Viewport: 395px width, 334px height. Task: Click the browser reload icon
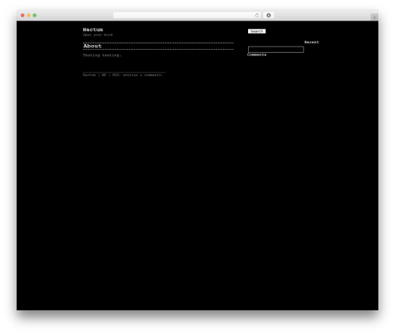[257, 15]
